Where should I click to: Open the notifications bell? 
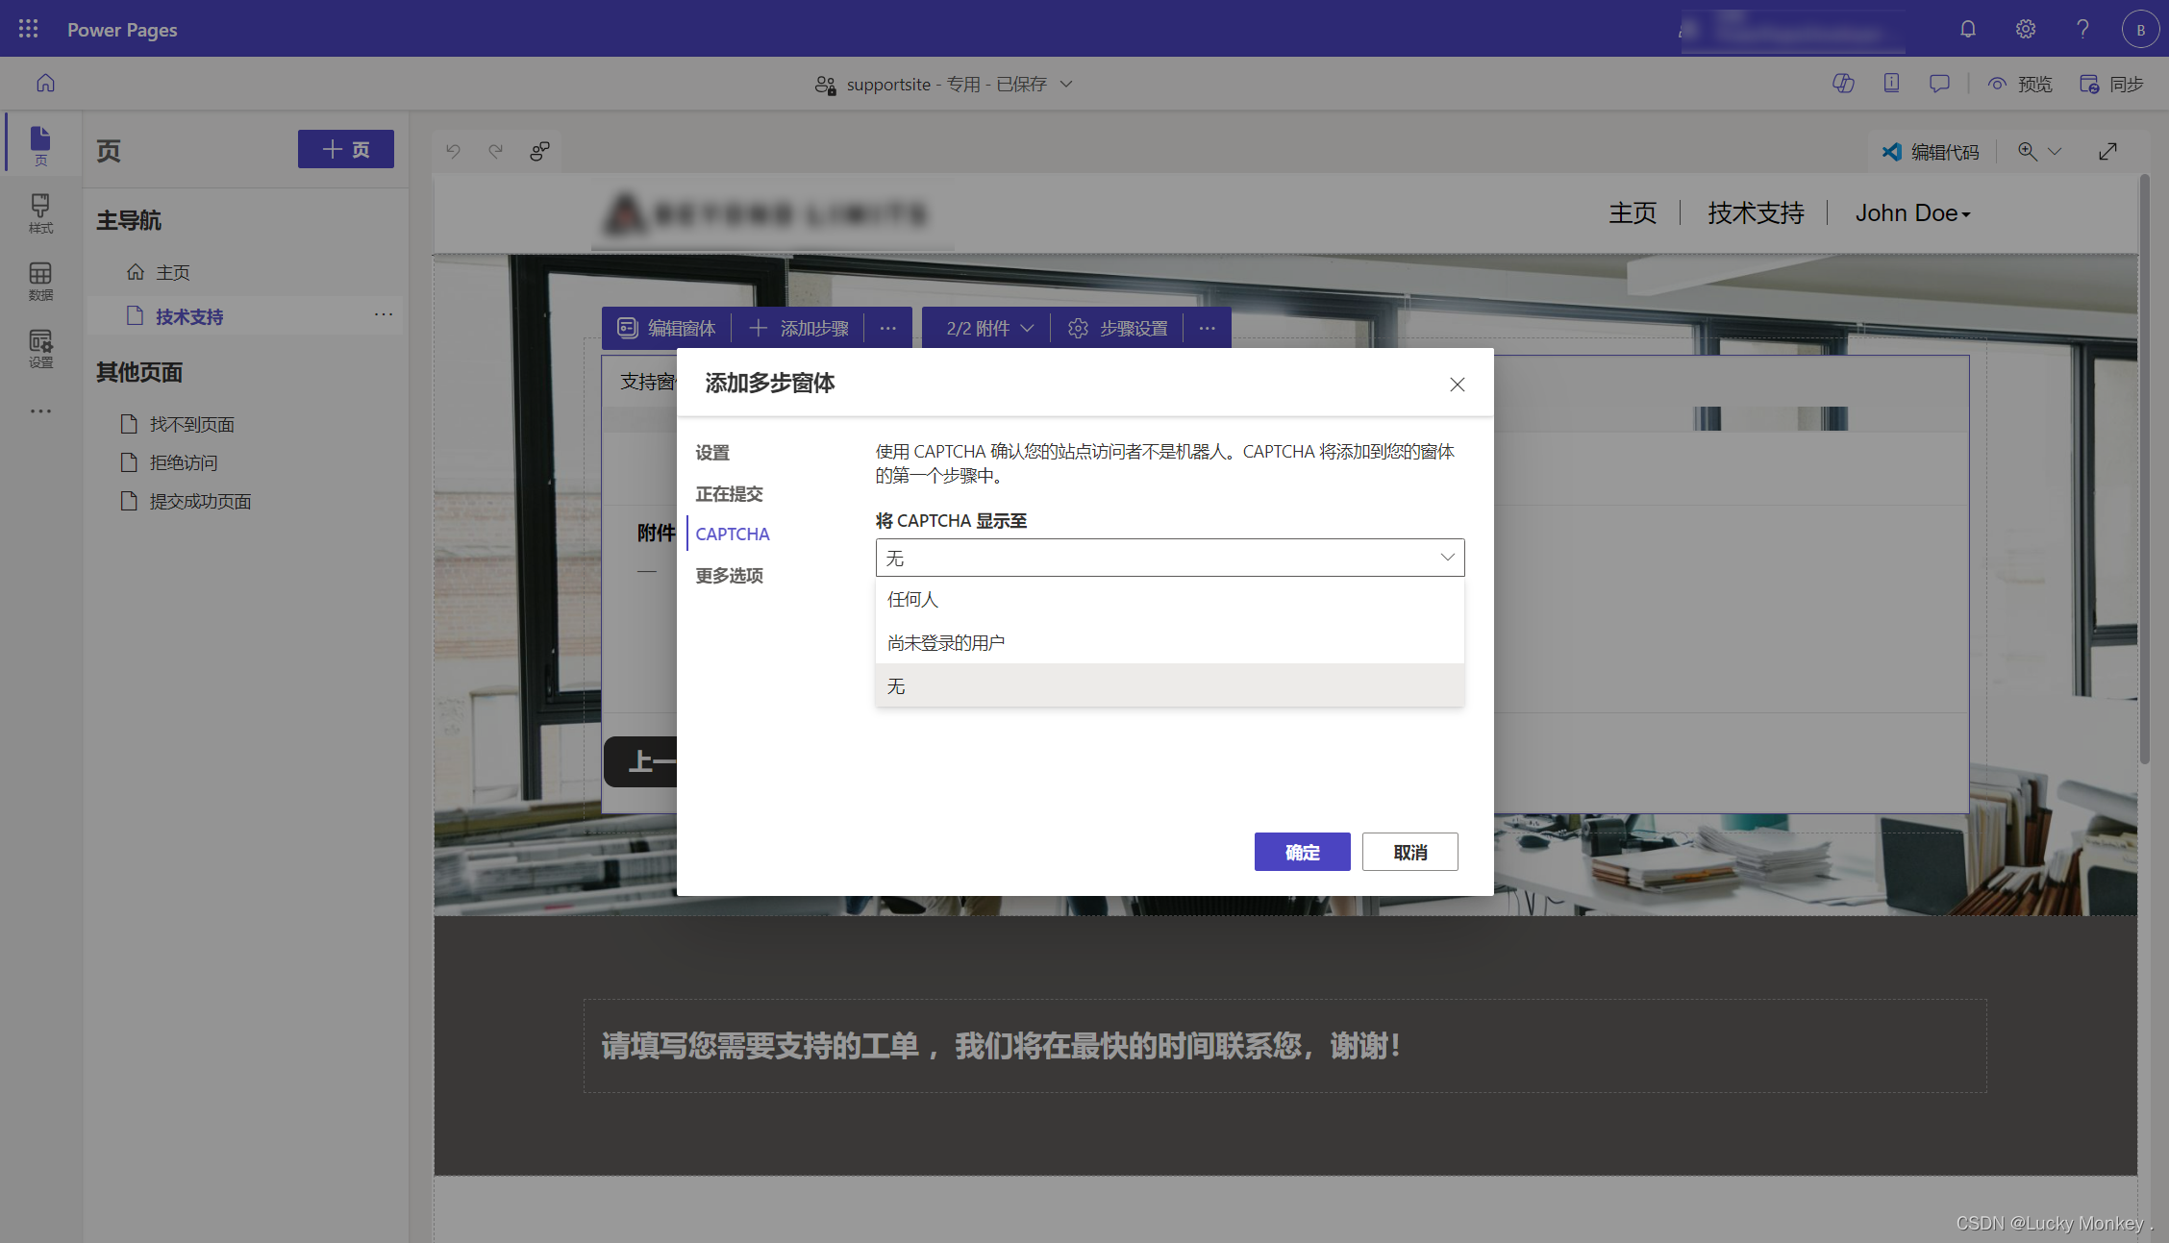[x=1967, y=29]
